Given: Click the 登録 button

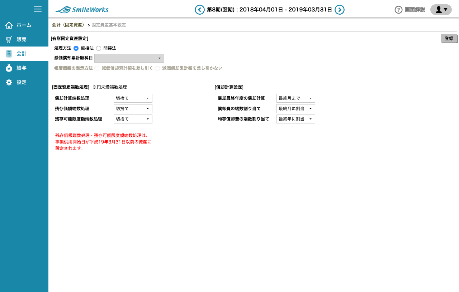Looking at the screenshot, I should (449, 39).
